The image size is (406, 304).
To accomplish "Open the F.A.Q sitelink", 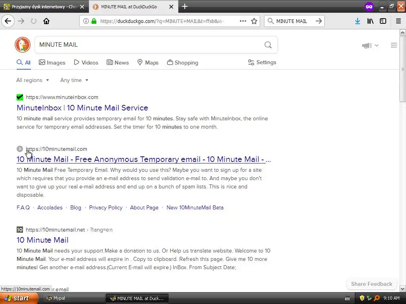I will [x=23, y=207].
